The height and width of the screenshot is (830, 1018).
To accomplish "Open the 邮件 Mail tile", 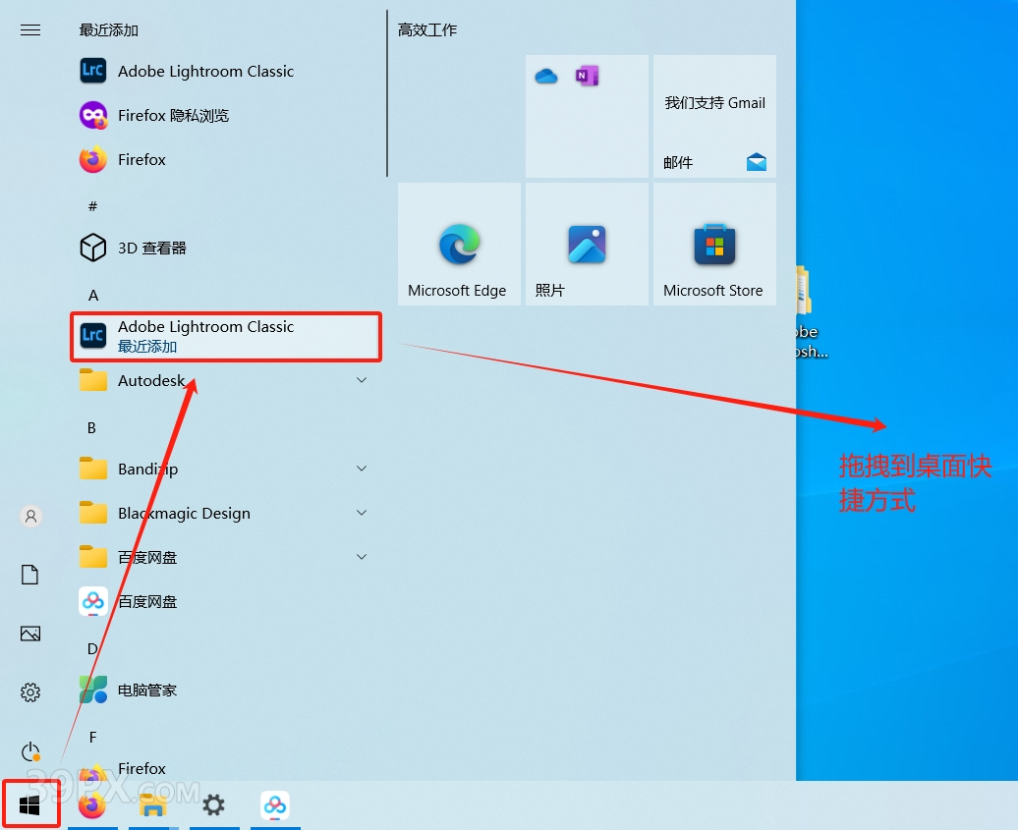I will click(x=714, y=116).
